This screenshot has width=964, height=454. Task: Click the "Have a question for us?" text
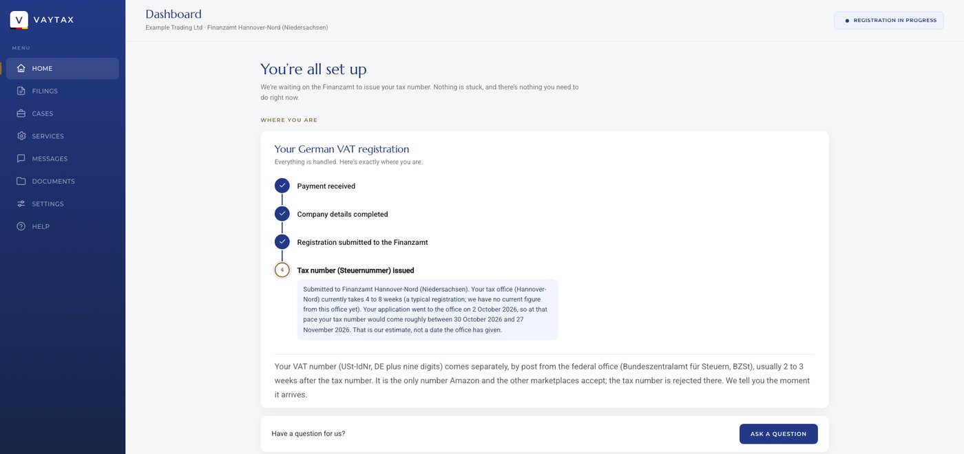(308, 434)
